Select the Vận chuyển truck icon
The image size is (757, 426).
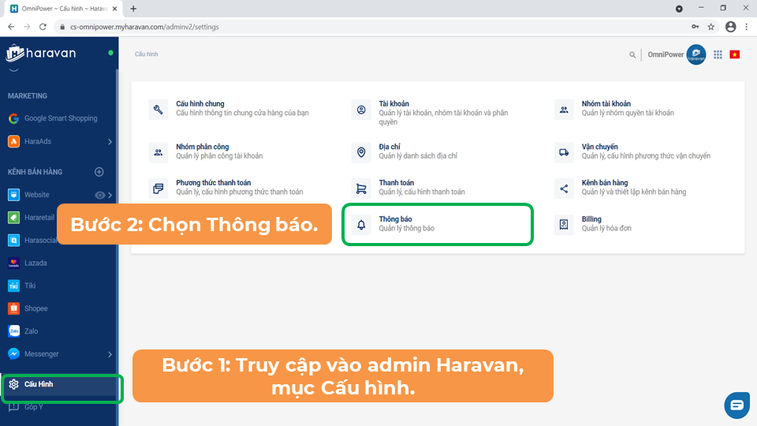click(564, 152)
